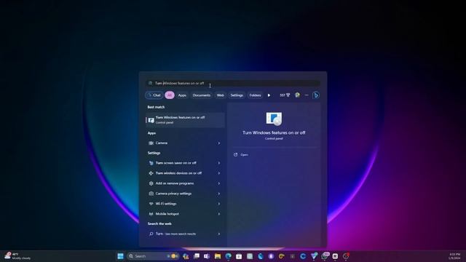Open the taskbar clock and date
Image resolution: width=466 pixels, height=262 pixels.
coord(454,256)
